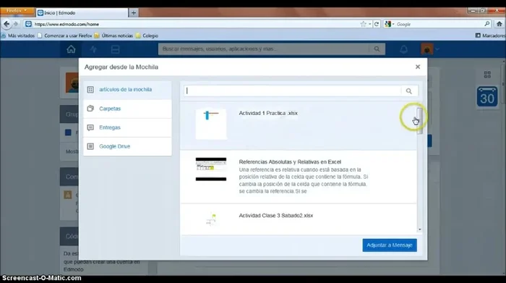The image size is (506, 283).
Task: Click the Entregas submissions icon
Action: (x=90, y=127)
